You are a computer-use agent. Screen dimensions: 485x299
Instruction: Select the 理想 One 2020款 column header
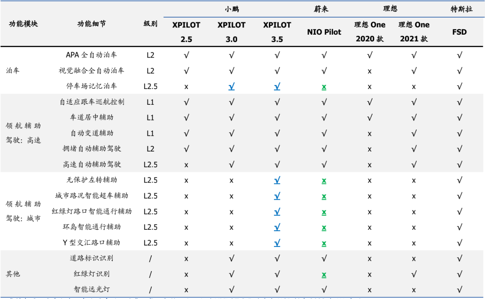[370, 31]
